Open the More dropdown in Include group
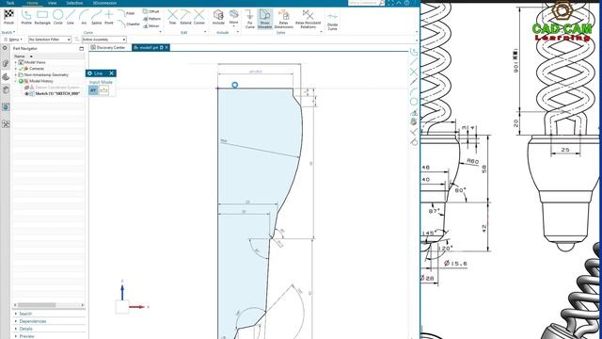Image resolution: width=602 pixels, height=339 pixels. pos(234,18)
